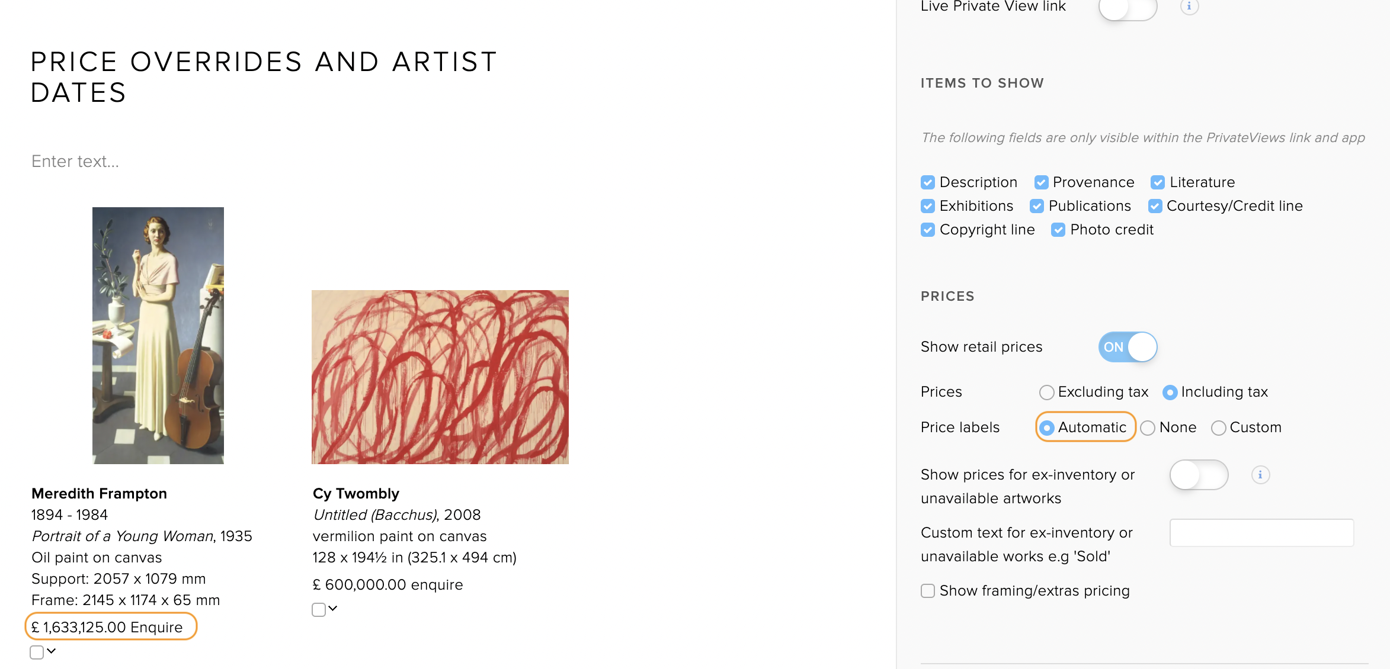Screen dimensions: 1390x669
Task: Enable show prices for ex-inventory artworks
Action: [x=1199, y=475]
